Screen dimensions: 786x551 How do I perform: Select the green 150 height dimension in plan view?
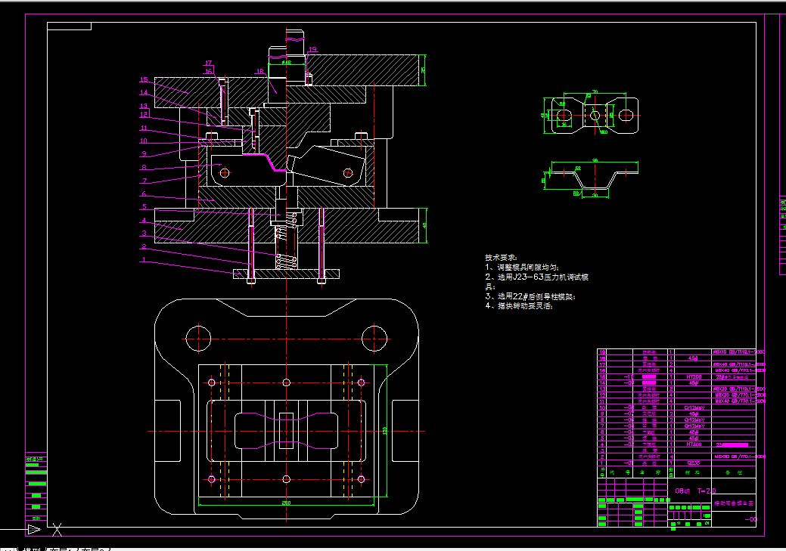point(385,430)
